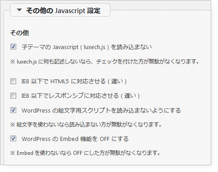Viewport: 218px width, 172px height.
Task: Click the その他の Javascript 設定 panel header
Action: (x=60, y=10)
